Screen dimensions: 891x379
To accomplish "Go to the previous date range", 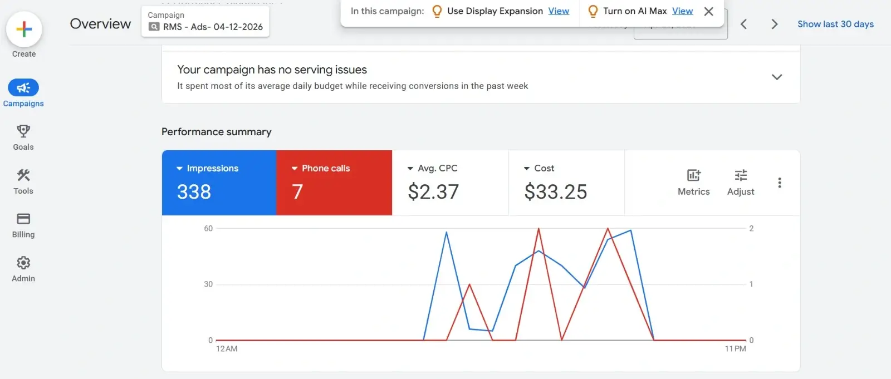I will [744, 24].
